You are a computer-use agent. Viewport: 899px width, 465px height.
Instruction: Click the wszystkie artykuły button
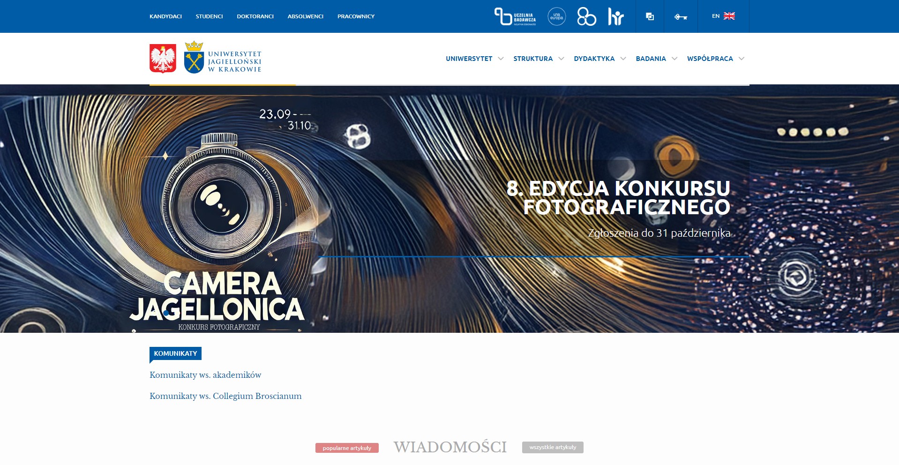(553, 447)
